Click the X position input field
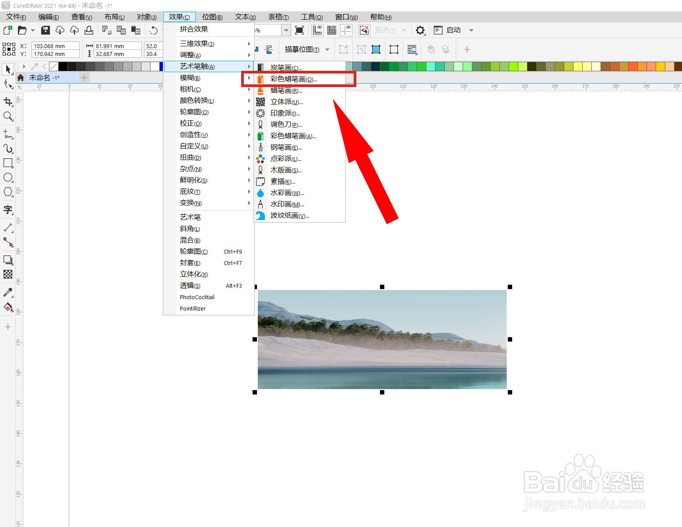Screen dimensions: 682x527 coord(56,46)
